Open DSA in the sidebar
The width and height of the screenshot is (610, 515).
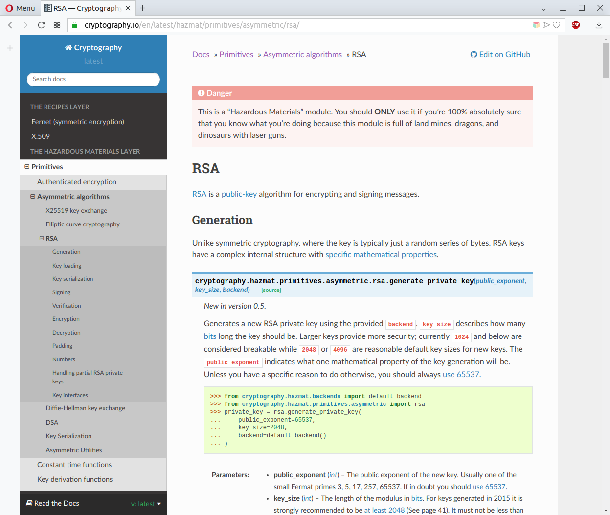tap(52, 423)
